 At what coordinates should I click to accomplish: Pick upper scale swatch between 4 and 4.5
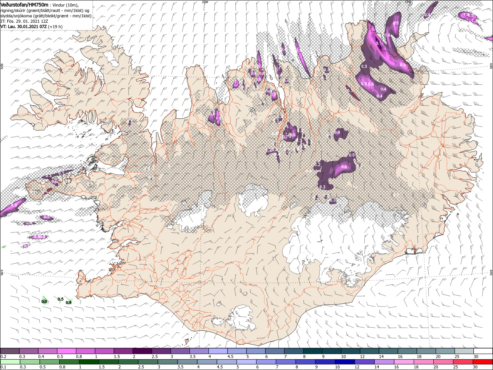pyautogui.click(x=218, y=351)
